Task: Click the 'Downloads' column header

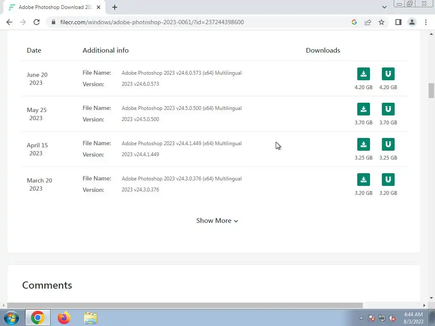Action: [323, 50]
